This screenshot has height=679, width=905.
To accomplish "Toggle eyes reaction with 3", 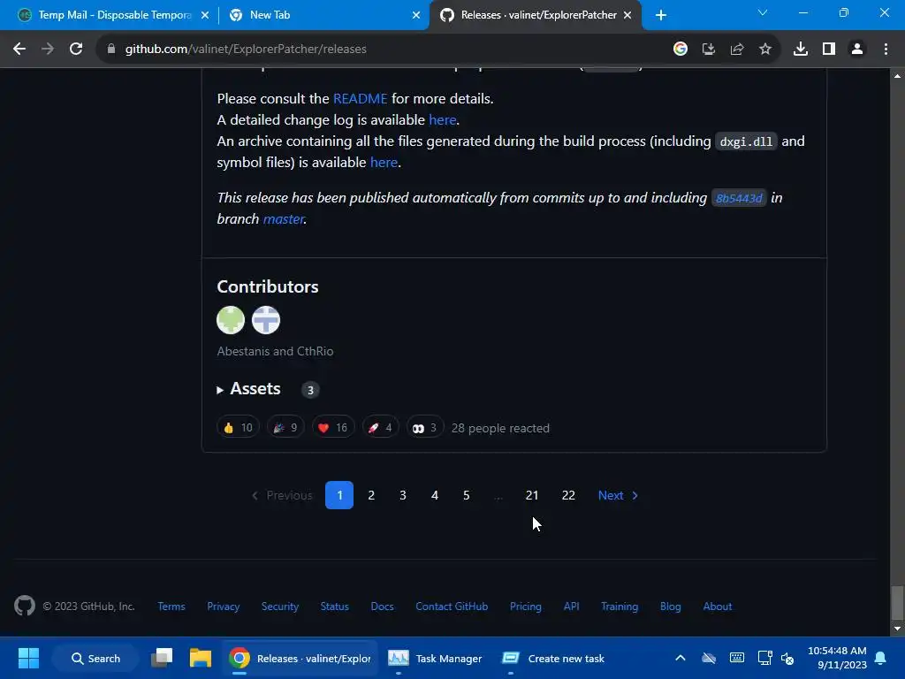I will 425,428.
